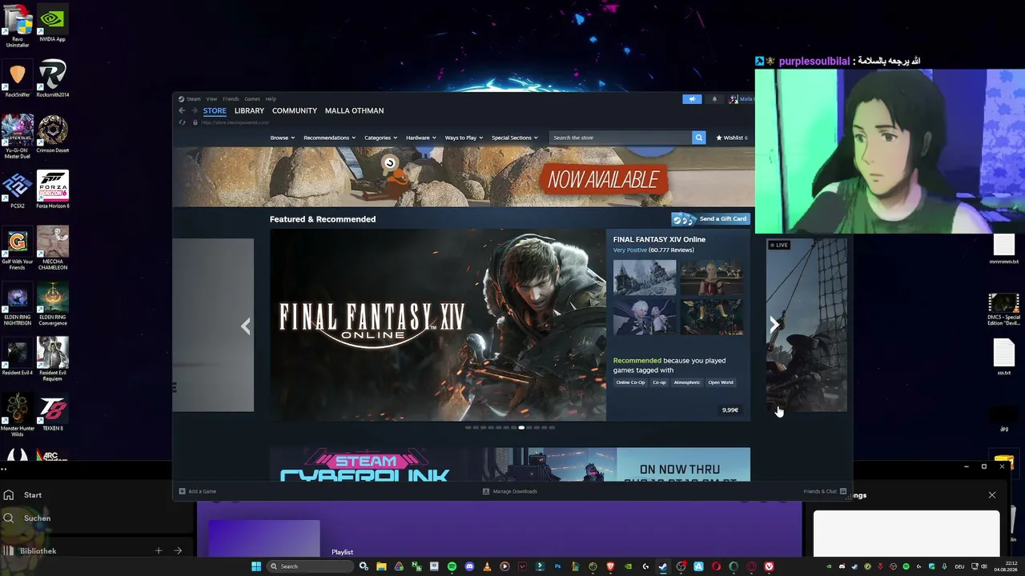The height and width of the screenshot is (576, 1025).
Task: Click the Steam back navigation arrow
Action: [182, 110]
